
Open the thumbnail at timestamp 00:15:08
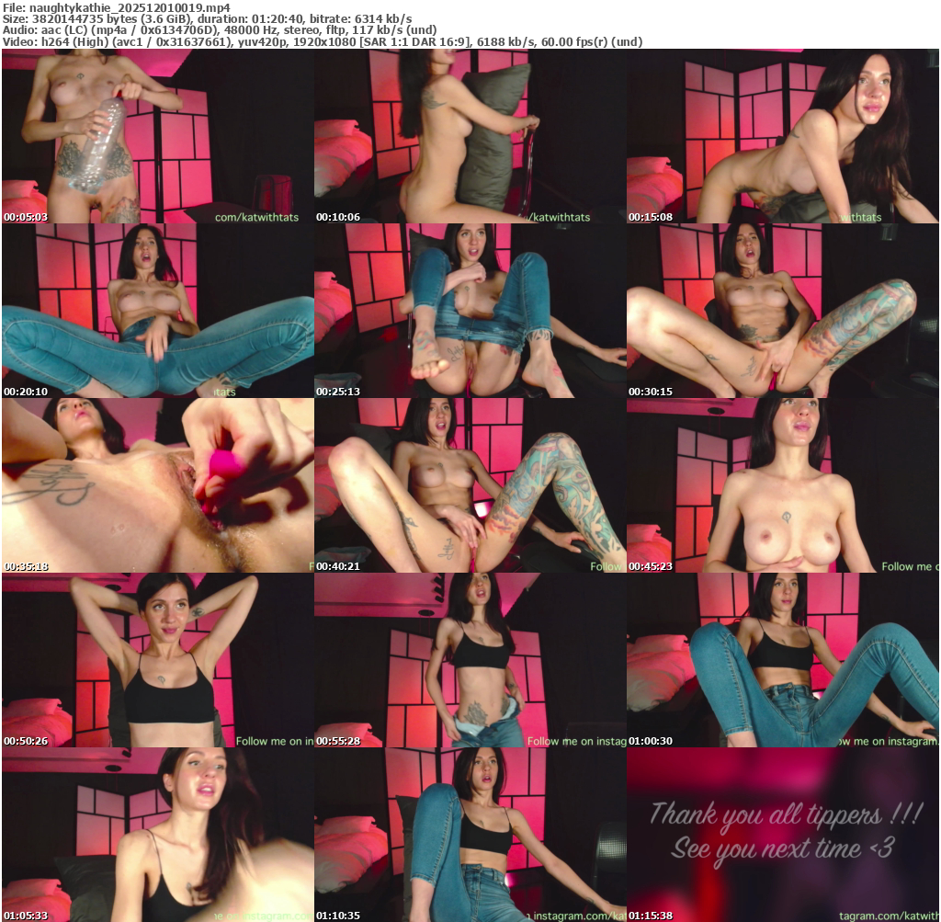click(783, 136)
